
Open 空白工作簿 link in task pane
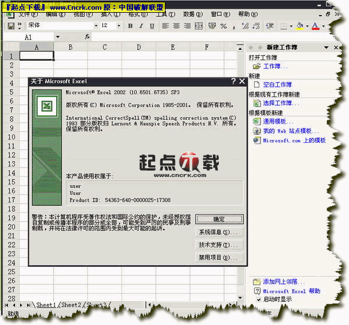coord(277,84)
